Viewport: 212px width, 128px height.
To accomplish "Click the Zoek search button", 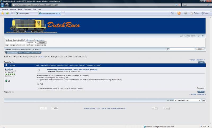I will click(x=200, y=49).
